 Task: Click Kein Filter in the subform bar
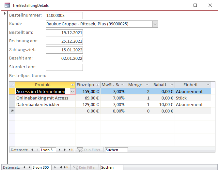coord(89,150)
